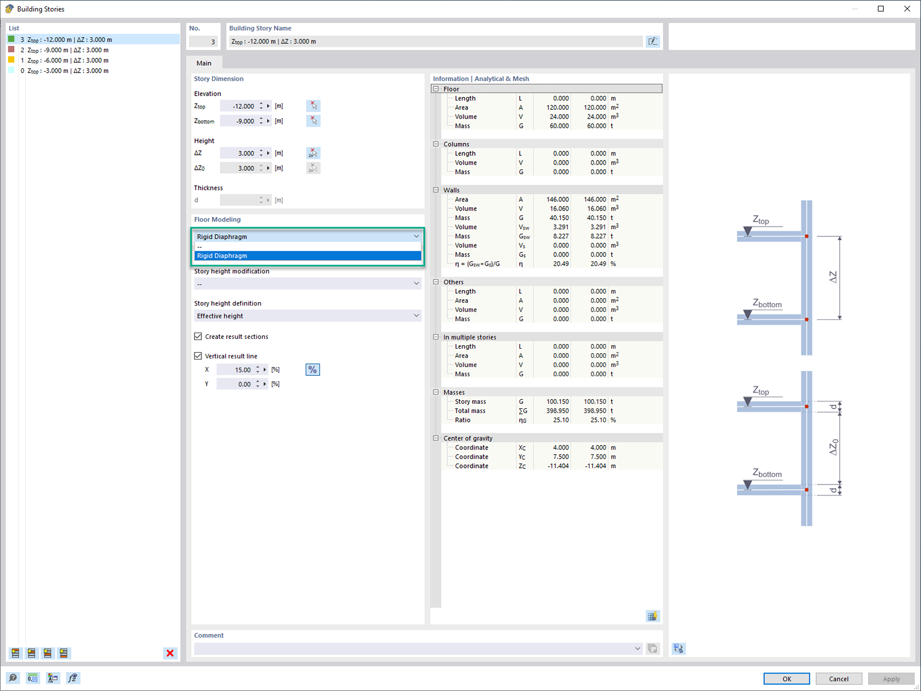Click the Building Stories title bar app icon
Image resolution: width=921 pixels, height=691 pixels.
9,9
